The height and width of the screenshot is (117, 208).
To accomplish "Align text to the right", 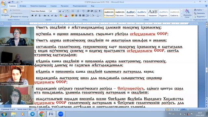I will click(x=80, y=16).
